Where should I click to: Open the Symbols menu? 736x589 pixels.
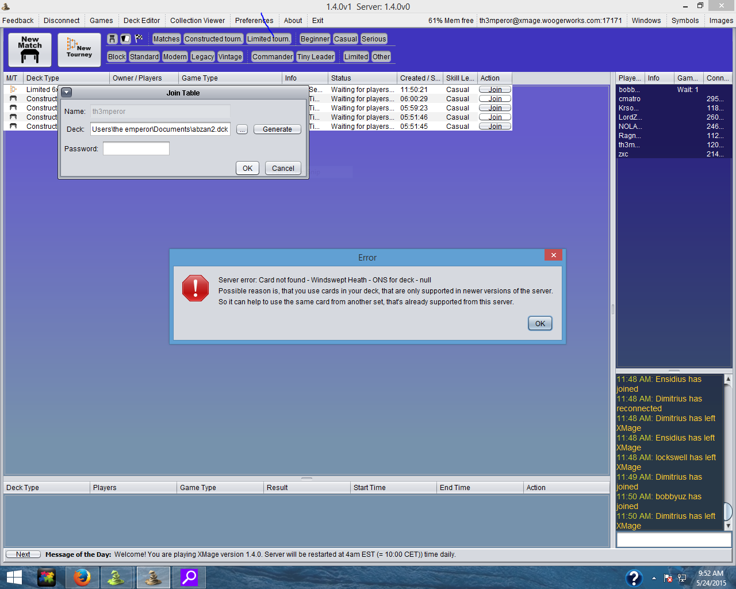click(x=685, y=20)
